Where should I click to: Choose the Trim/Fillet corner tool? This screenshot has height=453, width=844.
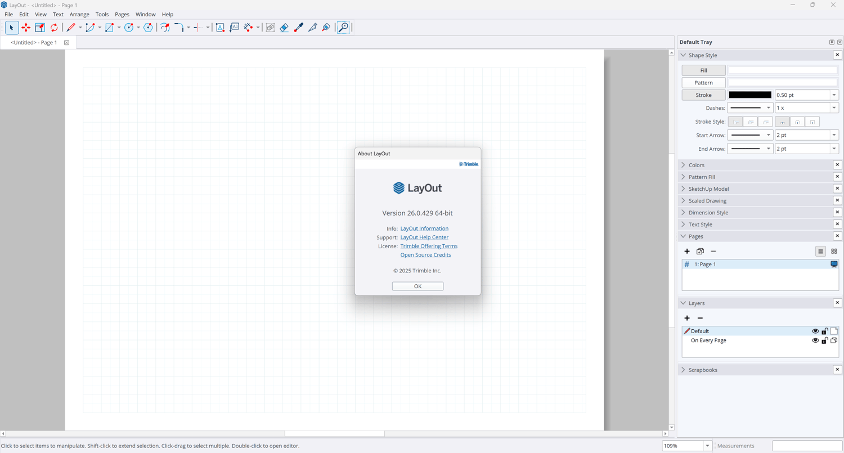point(179,28)
